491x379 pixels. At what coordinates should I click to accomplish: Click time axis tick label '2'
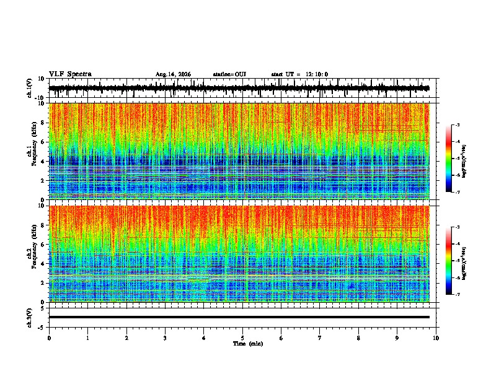pyautogui.click(x=126, y=338)
